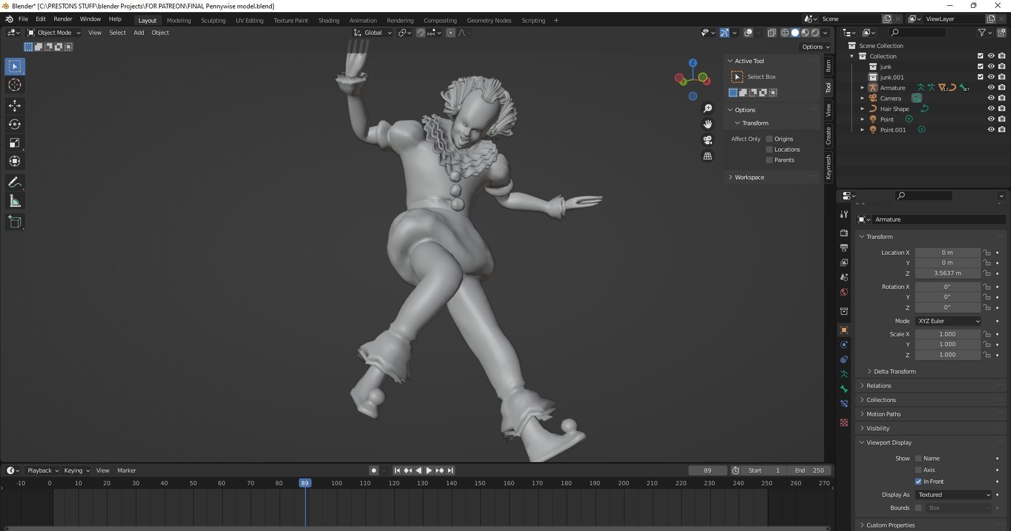Switch to wireframe viewport shading
The width and height of the screenshot is (1011, 531).
coord(785,33)
